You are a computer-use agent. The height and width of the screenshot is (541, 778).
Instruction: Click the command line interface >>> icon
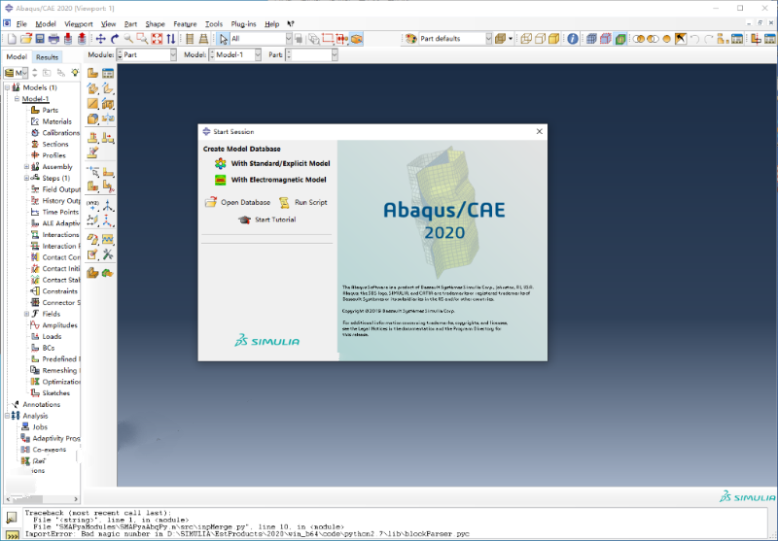[12, 535]
